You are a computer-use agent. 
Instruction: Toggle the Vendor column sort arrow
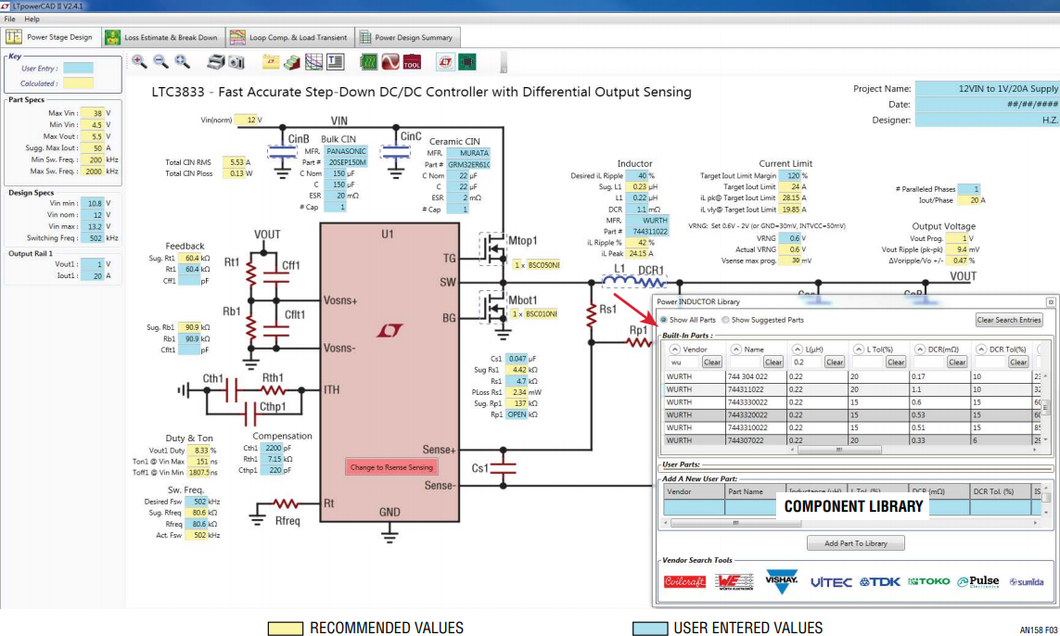coord(674,350)
